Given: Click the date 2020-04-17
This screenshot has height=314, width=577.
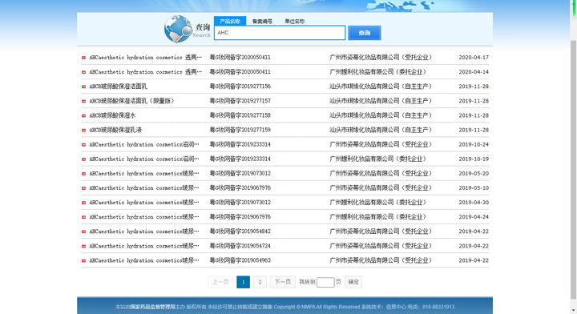Looking at the screenshot, I should click(x=474, y=58).
